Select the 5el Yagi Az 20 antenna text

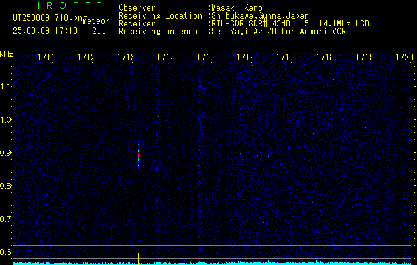click(278, 32)
